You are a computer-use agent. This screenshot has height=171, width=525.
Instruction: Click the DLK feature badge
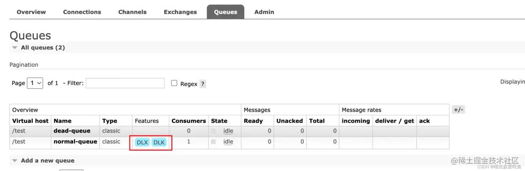[159, 142]
